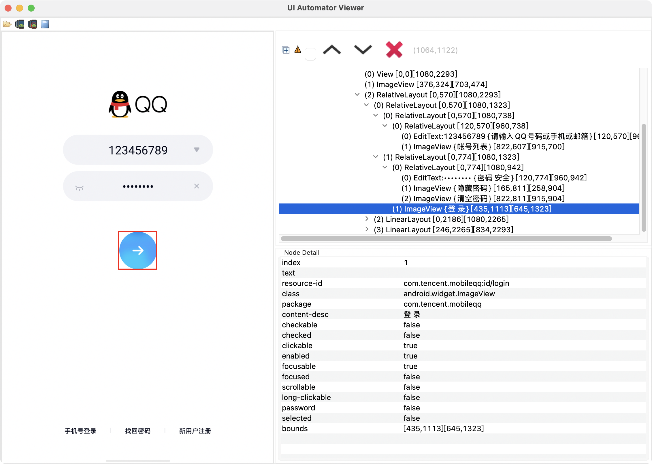Viewport: 652px width, 464px height.
Task: Click the clickable row's true value
Action: (410, 346)
